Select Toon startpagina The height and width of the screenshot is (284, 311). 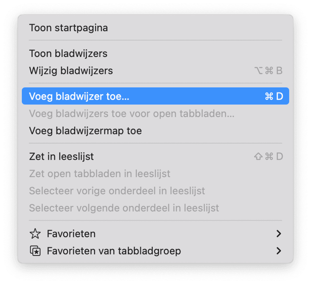155,28
